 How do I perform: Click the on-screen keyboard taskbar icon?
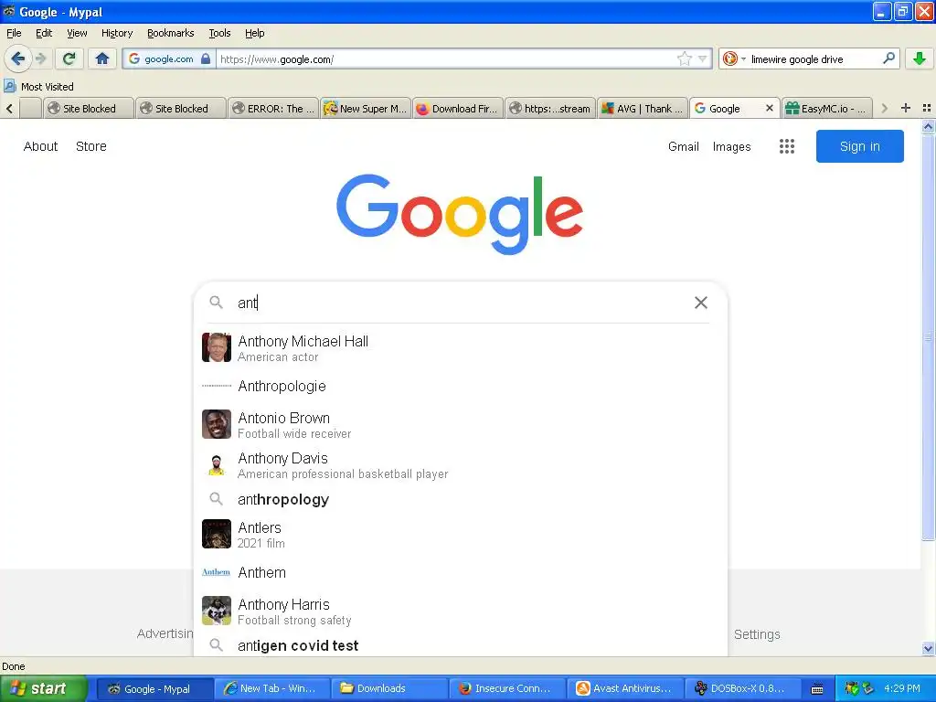click(x=817, y=689)
